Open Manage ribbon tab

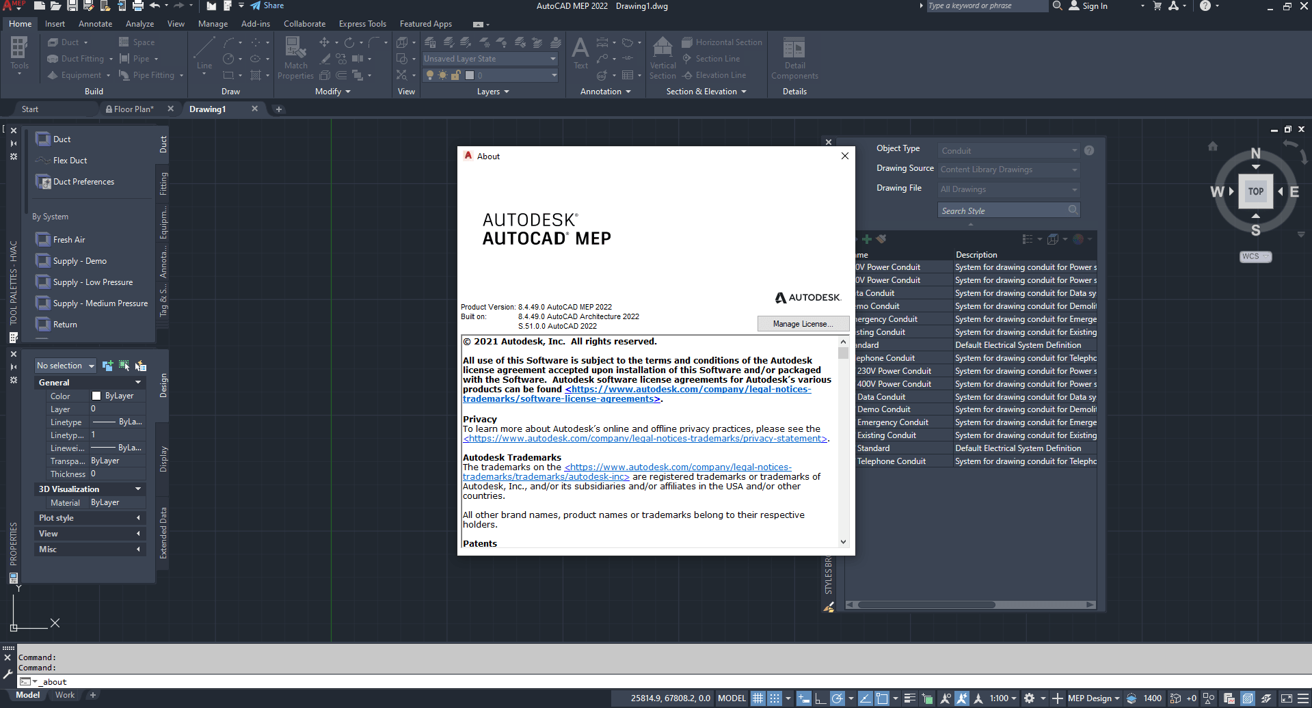(x=213, y=24)
